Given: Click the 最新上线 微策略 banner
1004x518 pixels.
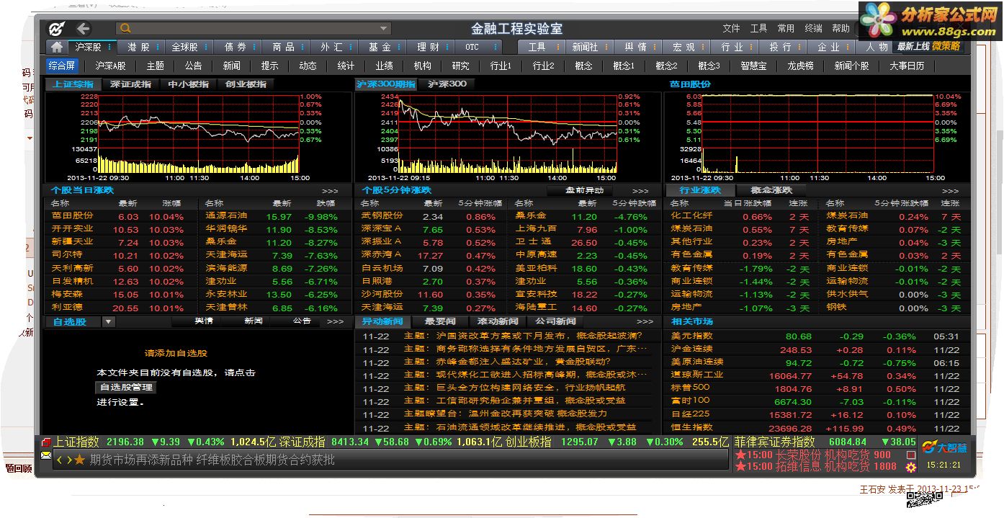Looking at the screenshot, I should (928, 46).
